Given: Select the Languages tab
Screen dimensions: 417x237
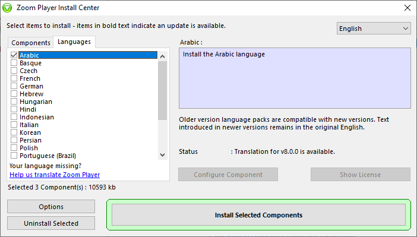Looking at the screenshot, I should point(74,42).
